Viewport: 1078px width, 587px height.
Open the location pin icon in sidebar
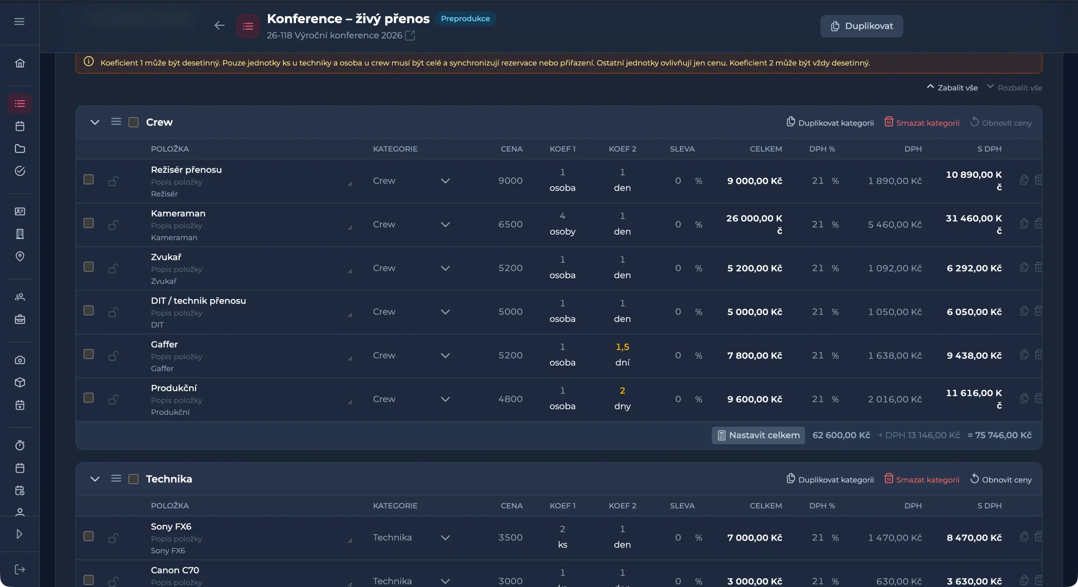point(20,256)
